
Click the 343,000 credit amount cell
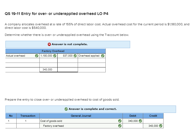click(153, 126)
